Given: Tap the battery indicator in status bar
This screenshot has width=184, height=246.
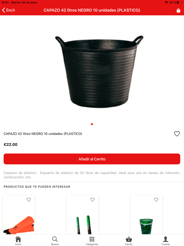Looking at the screenshot, I should click(x=180, y=3).
